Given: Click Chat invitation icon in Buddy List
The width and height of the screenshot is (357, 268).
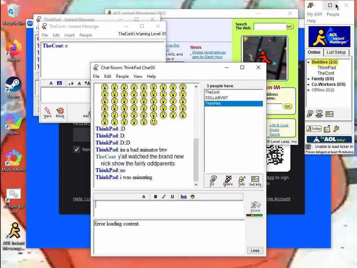Looking at the screenshot, I should click(x=319, y=114).
